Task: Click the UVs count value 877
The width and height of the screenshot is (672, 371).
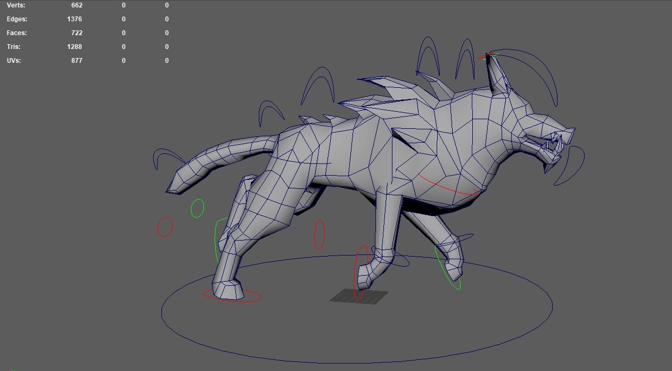Action: coord(77,61)
